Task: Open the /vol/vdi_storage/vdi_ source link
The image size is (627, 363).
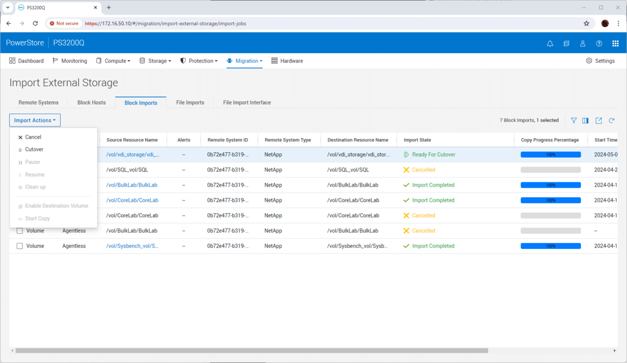Action: pos(133,154)
